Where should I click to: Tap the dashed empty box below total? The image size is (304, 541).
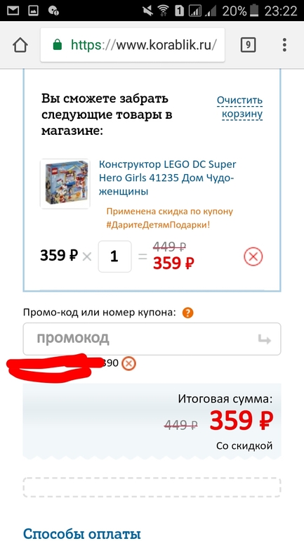[x=152, y=487]
